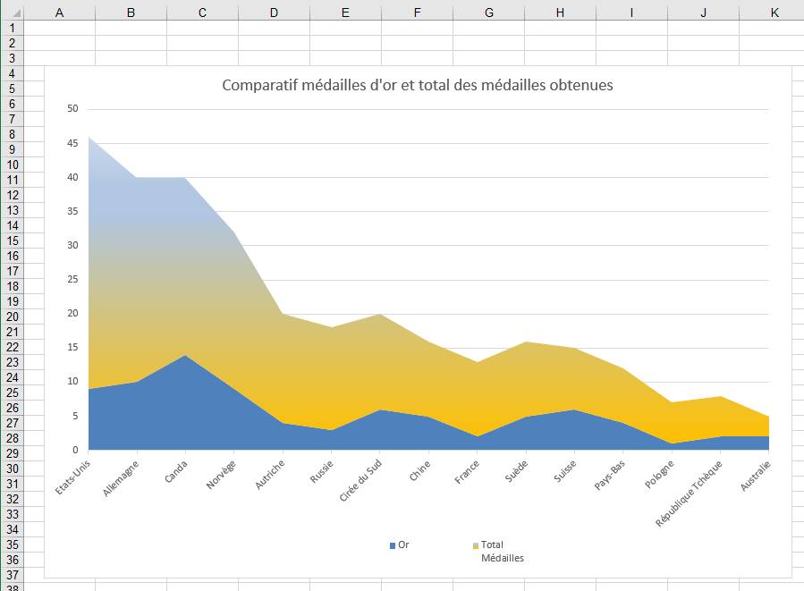Click the Or legend entry text
The image size is (804, 591).
403,545
